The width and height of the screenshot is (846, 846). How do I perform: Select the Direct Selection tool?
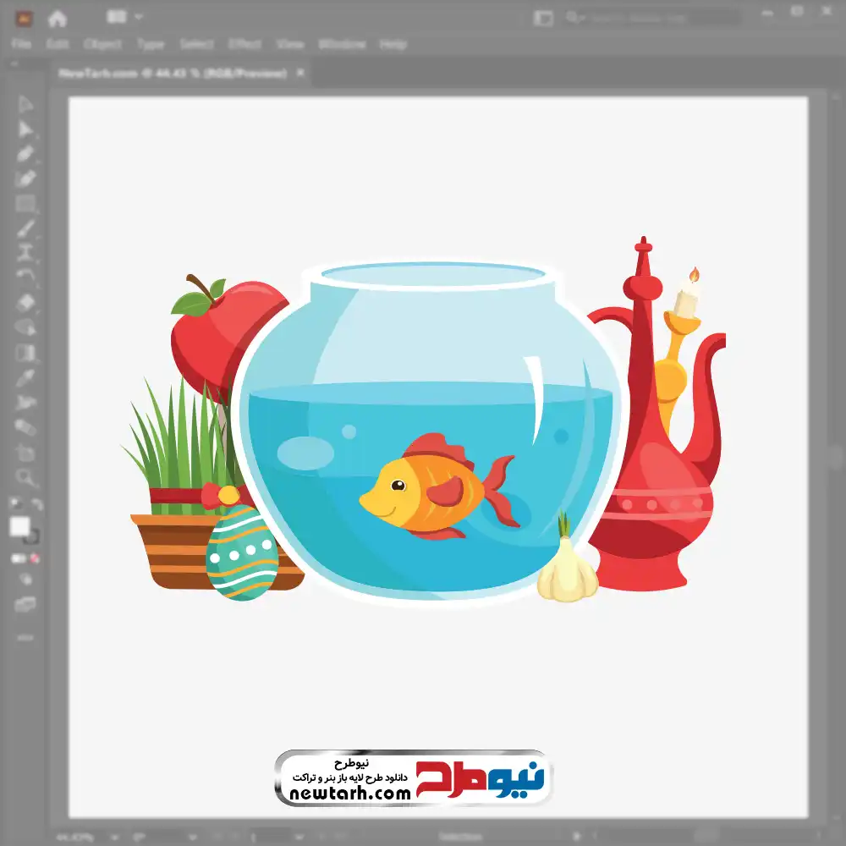[26, 129]
